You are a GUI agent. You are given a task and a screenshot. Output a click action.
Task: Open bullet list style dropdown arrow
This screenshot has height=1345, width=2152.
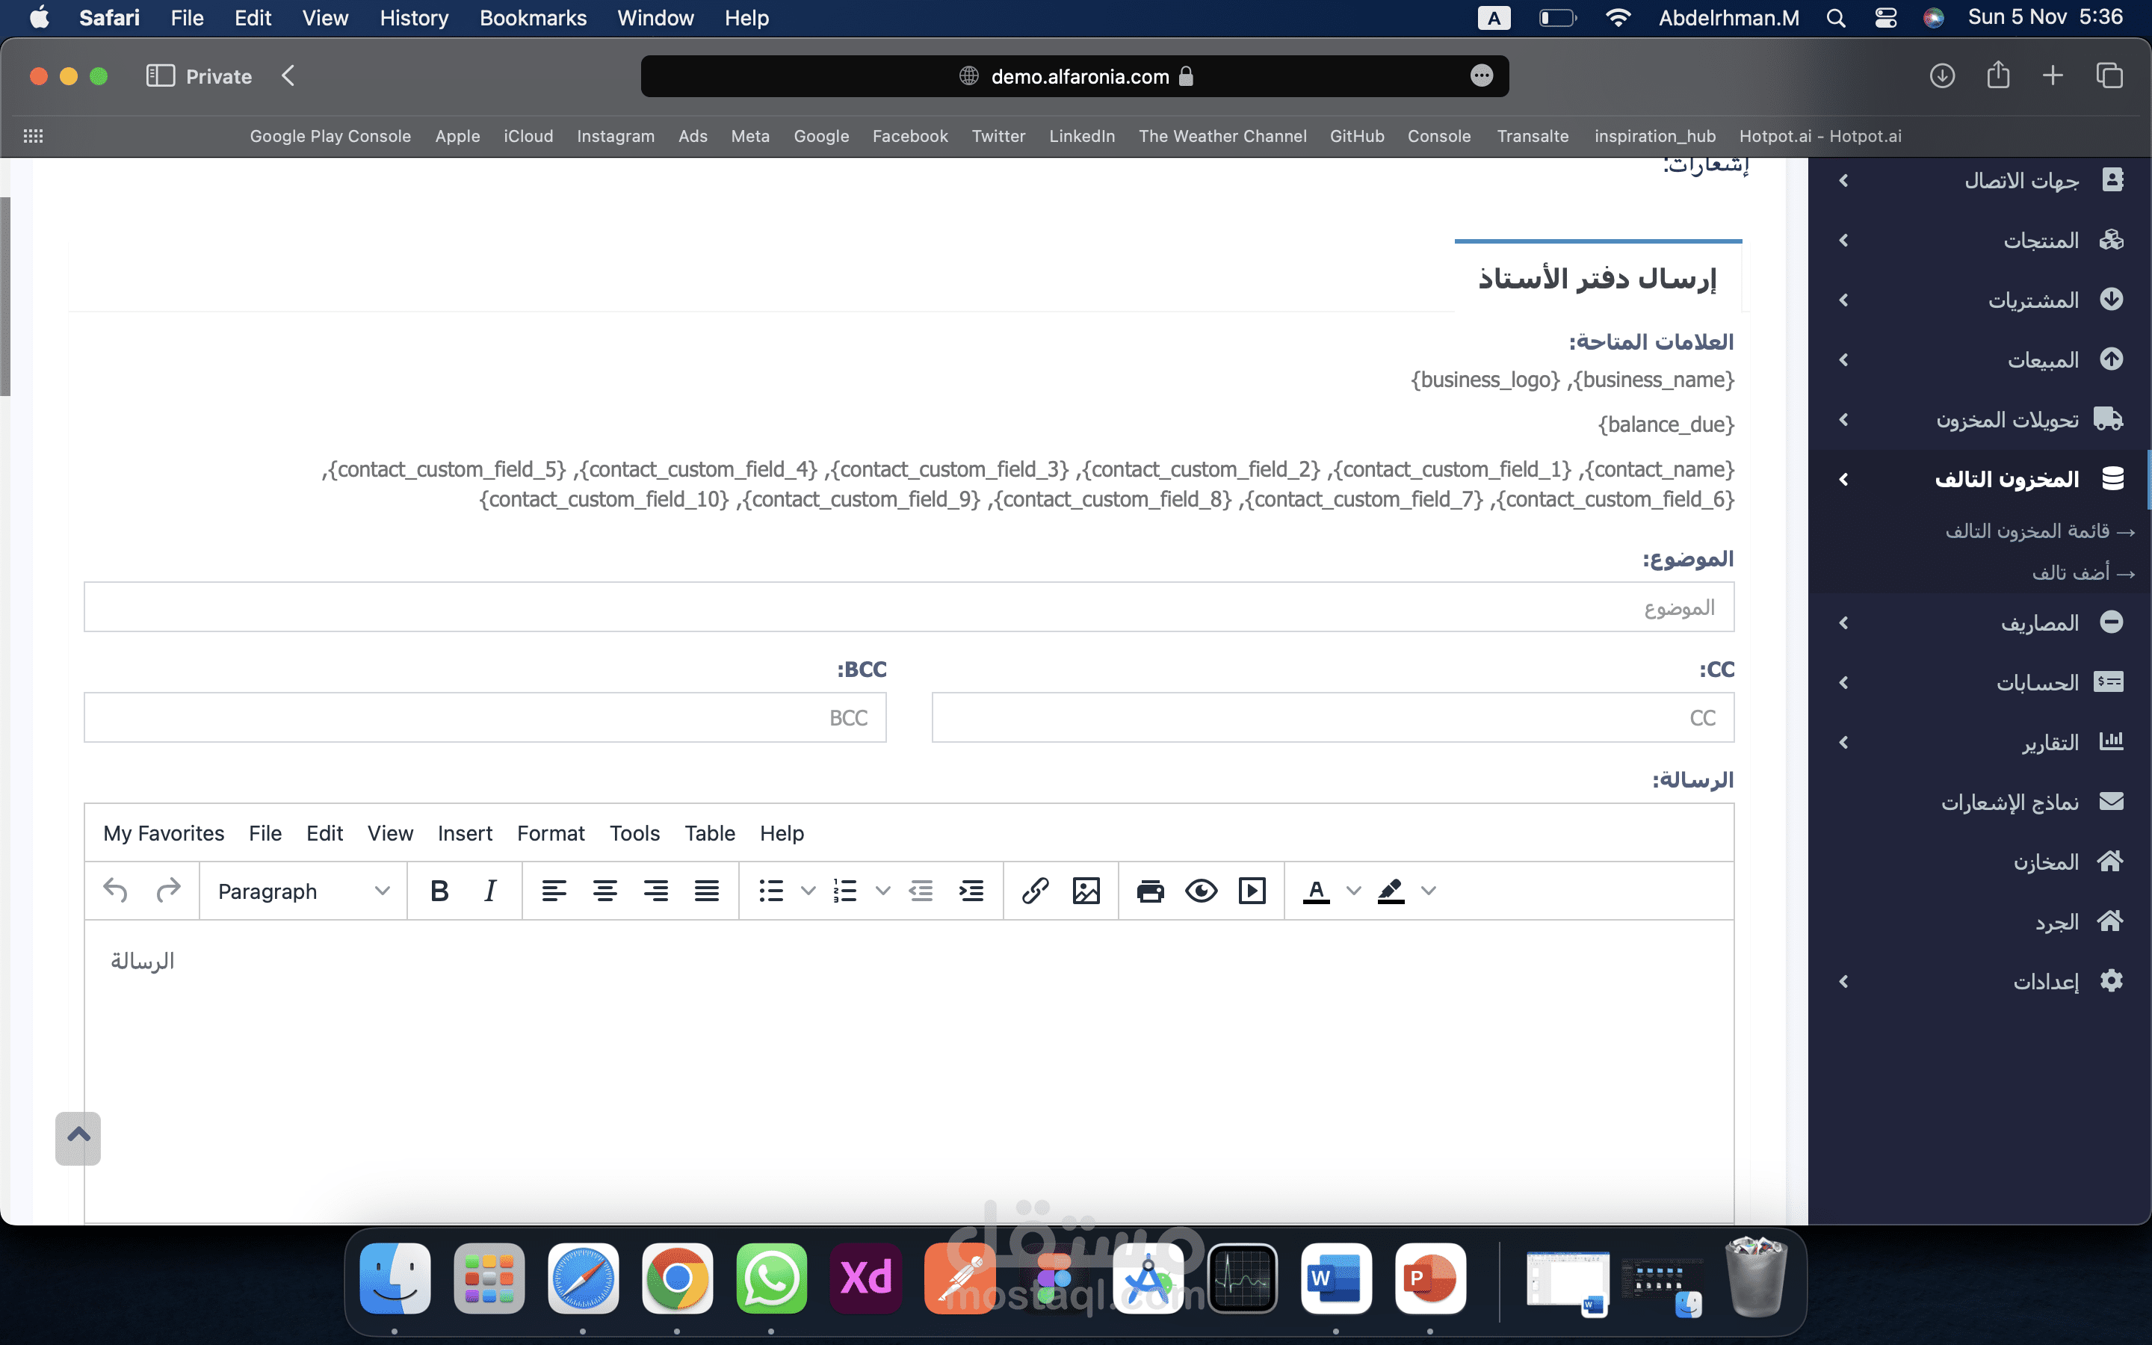coord(808,891)
